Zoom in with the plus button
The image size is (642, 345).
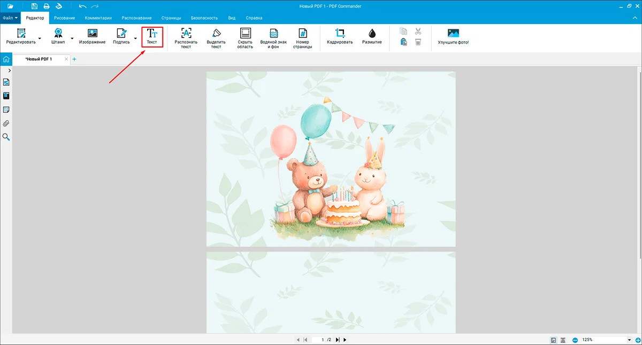(638, 340)
